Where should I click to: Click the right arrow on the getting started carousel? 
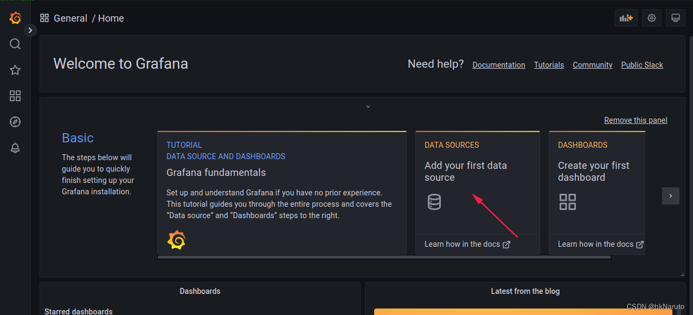[670, 196]
